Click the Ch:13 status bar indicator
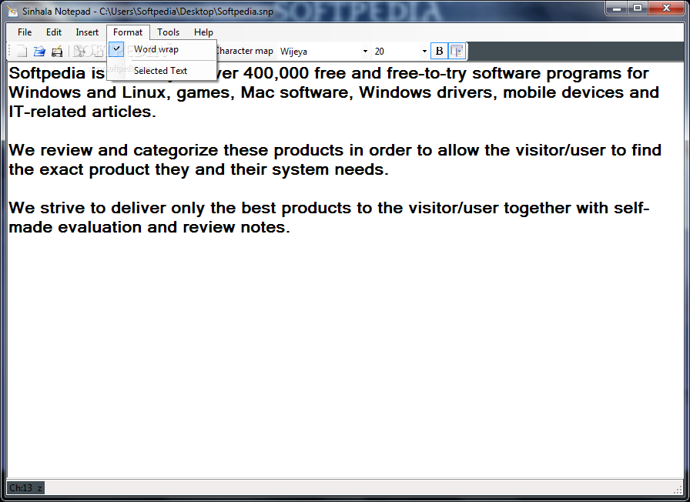Screen dimensions: 690x502 tap(25, 488)
